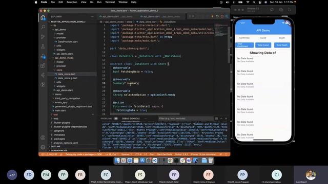Click the restart debug icon
Viewport: 328px width, 184px height.
pos(217,16)
